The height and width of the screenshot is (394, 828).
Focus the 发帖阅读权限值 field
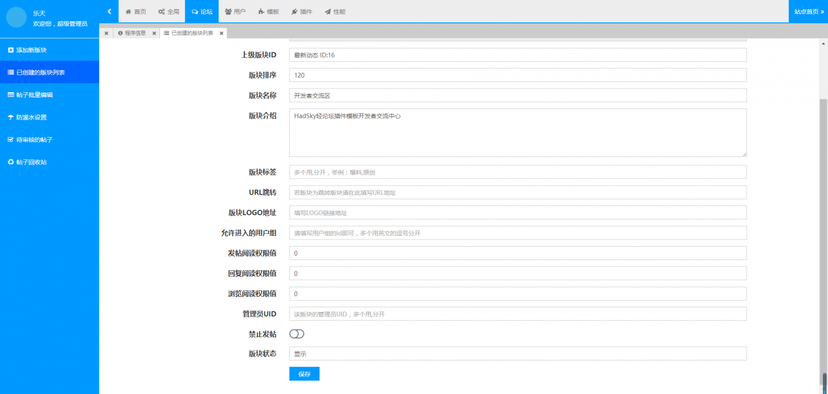click(518, 253)
